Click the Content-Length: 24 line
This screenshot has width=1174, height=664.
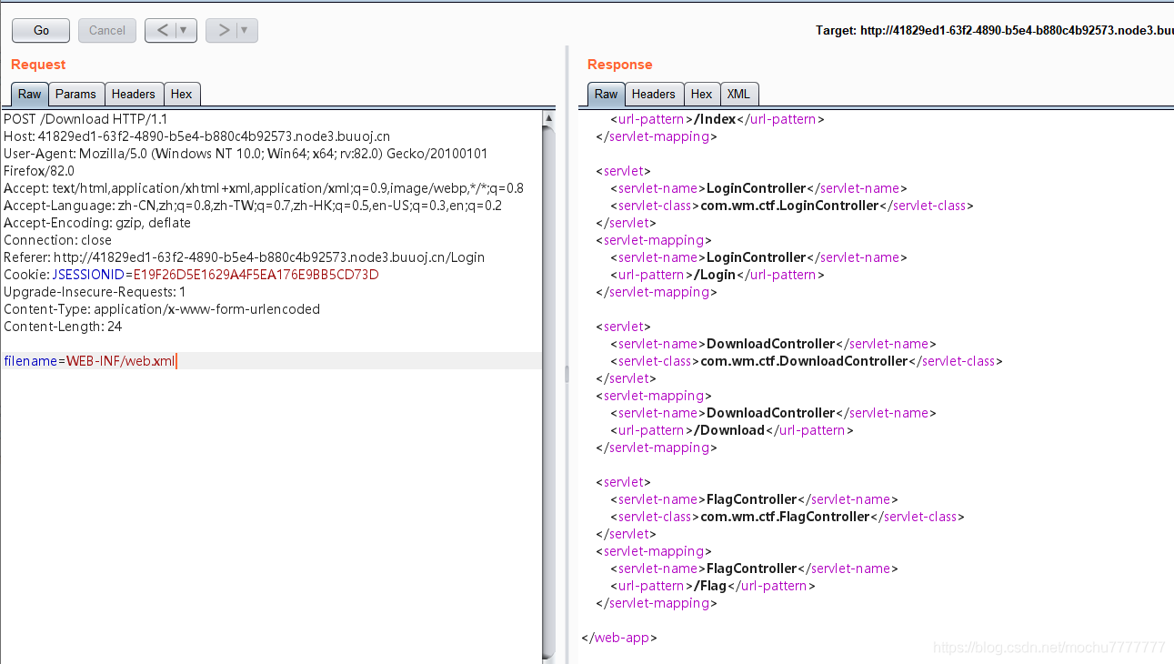pyautogui.click(x=63, y=327)
